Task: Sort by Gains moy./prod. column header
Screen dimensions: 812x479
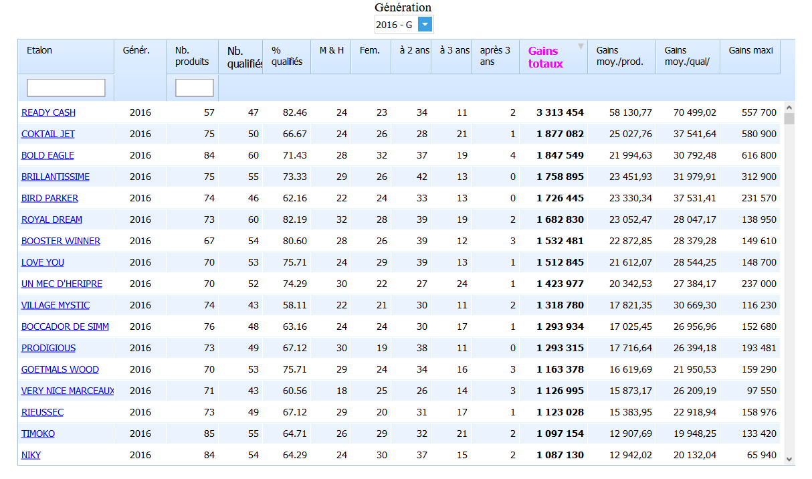Action: click(620, 56)
